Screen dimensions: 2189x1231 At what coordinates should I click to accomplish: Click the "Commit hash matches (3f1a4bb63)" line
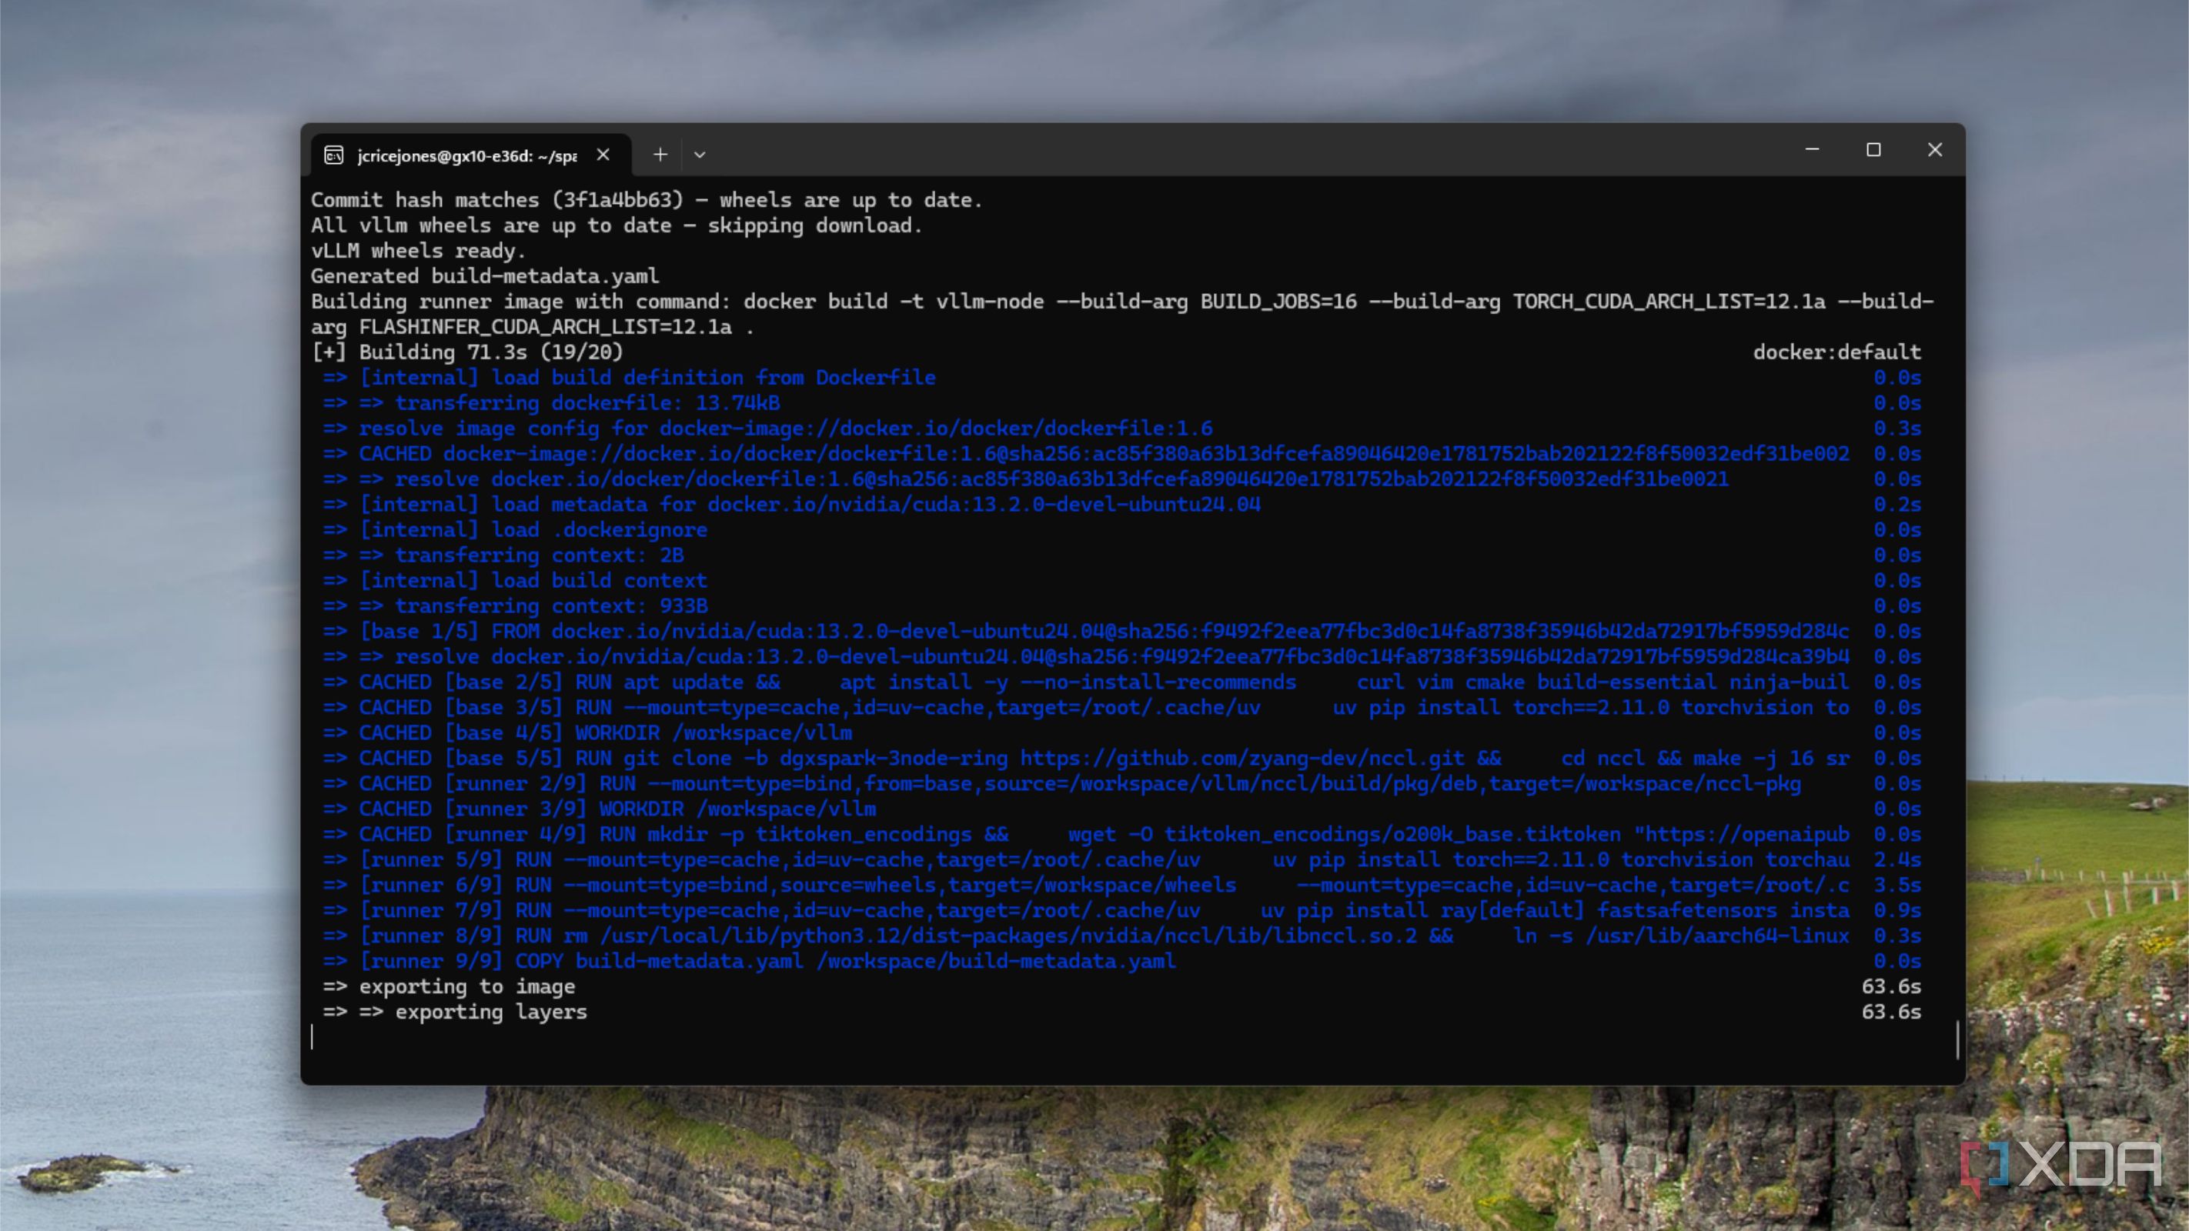pyautogui.click(x=646, y=199)
